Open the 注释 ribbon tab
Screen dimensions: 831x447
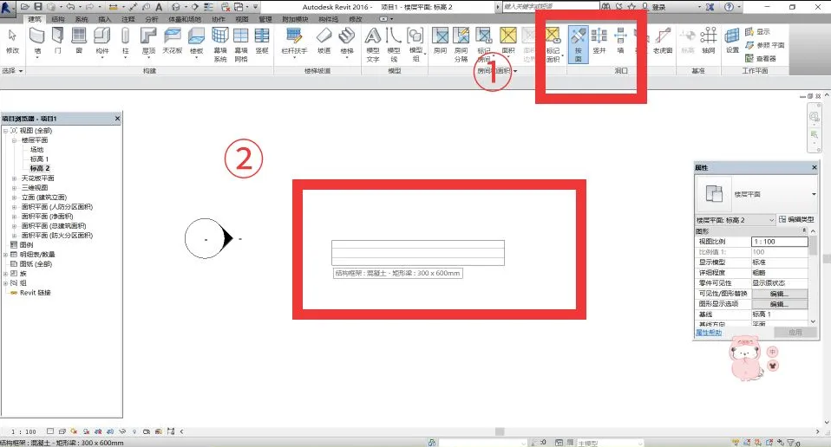point(128,19)
